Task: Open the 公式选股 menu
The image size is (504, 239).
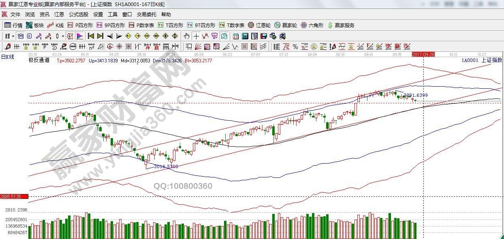Action: (x=79, y=14)
